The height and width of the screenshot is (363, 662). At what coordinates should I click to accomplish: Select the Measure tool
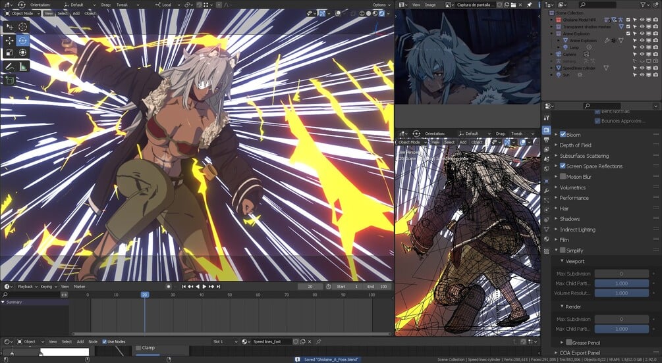tap(23, 66)
